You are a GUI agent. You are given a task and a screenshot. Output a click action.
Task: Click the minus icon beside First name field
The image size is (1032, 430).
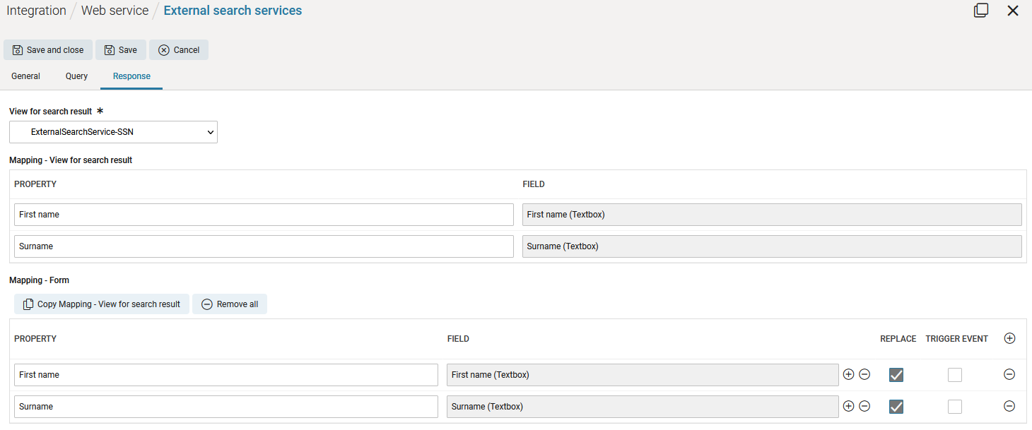[x=864, y=374]
